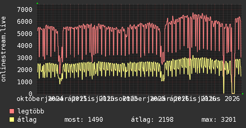Click the 5000 y-axis label
The image size is (246, 128).
click(x=25, y=34)
